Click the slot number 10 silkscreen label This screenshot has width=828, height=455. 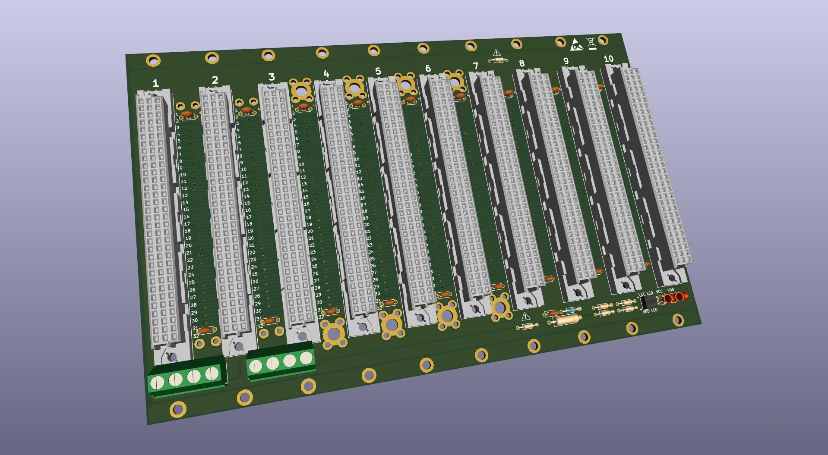[x=609, y=58]
